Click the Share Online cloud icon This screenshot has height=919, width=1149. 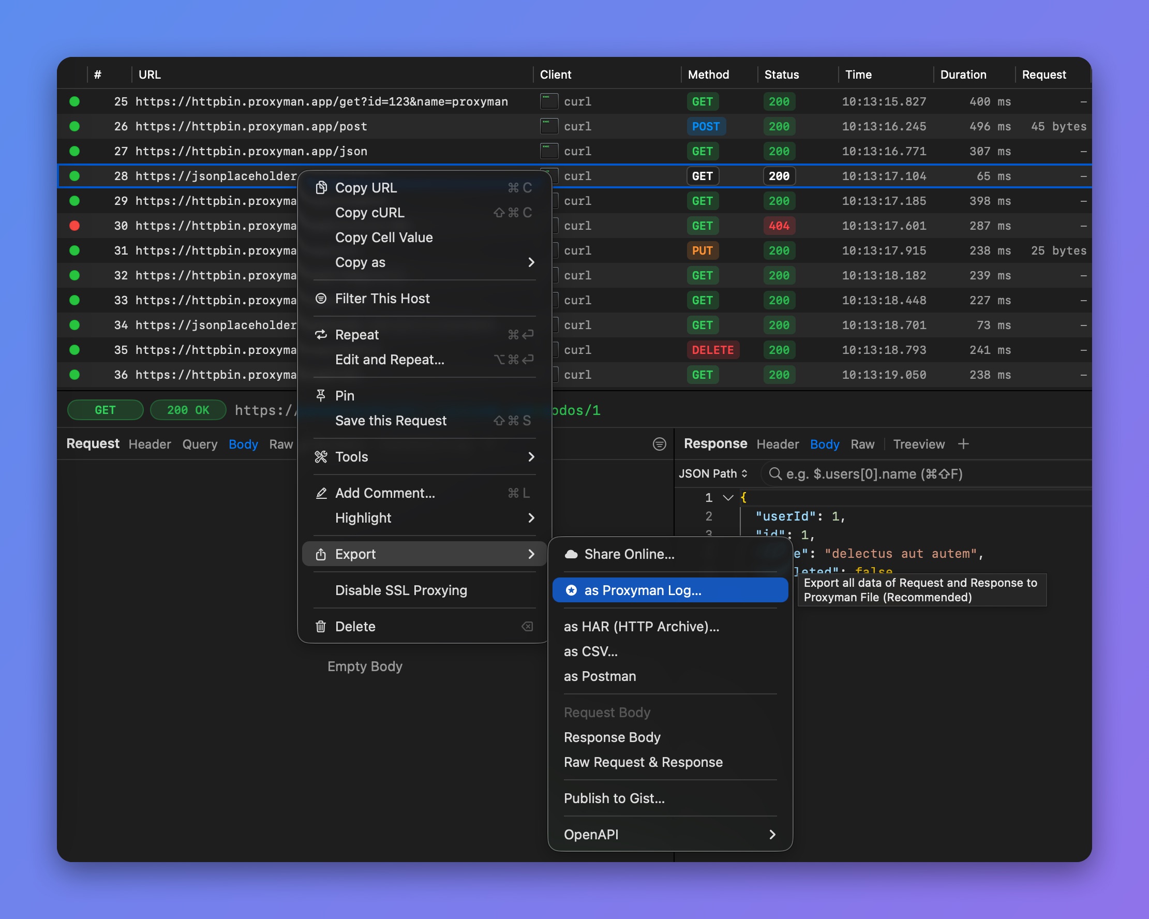point(571,554)
